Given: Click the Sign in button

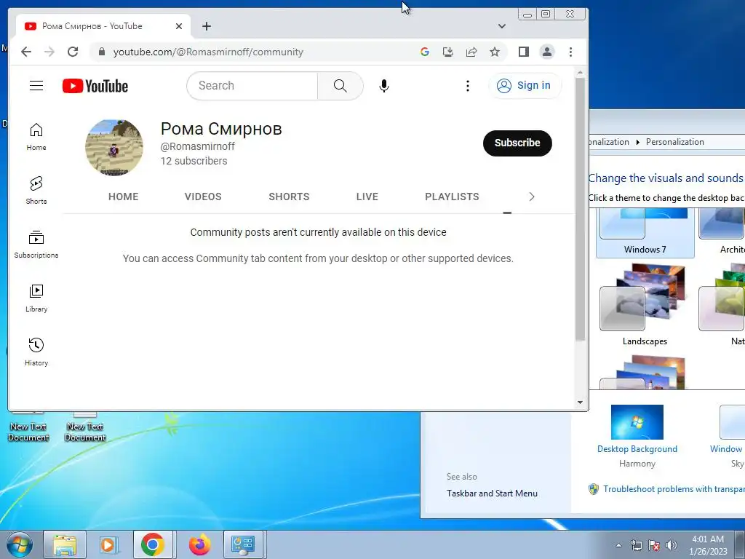Looking at the screenshot, I should point(525,86).
